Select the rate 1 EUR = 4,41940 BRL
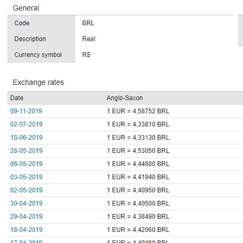 (138, 177)
